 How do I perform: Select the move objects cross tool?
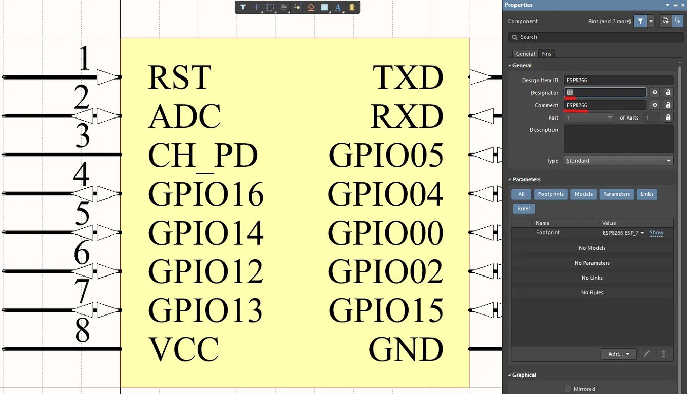coord(257,7)
